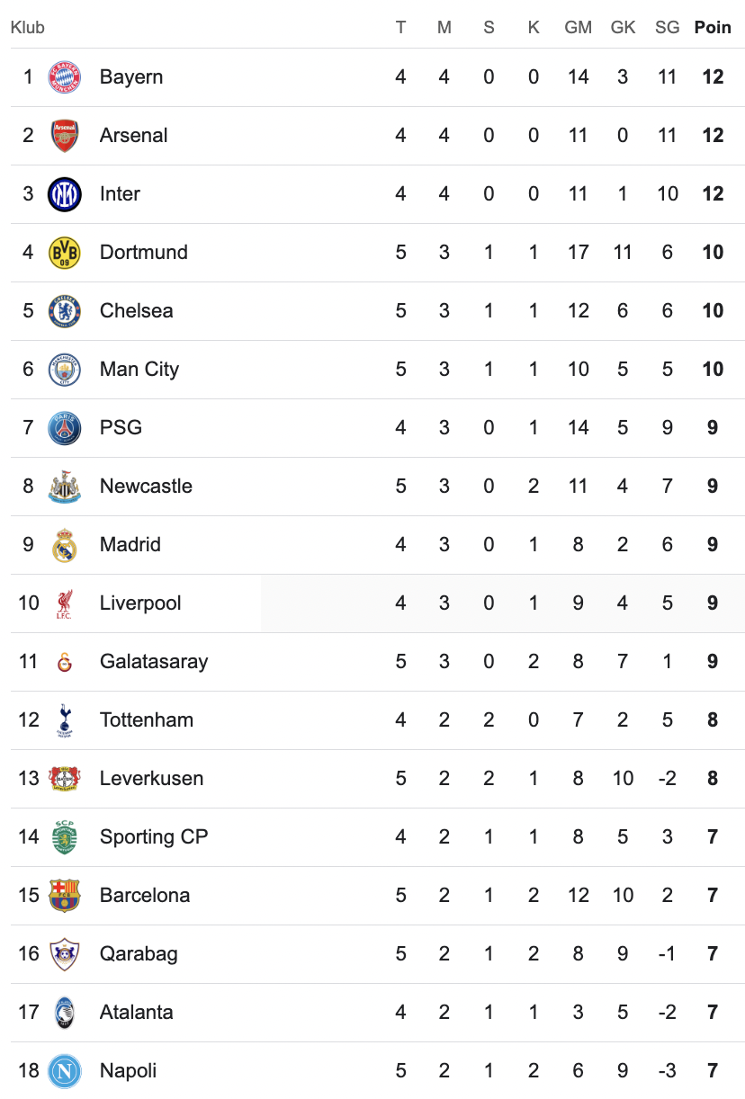This screenshot has height=1099, width=745.
Task: Click the Dortmund BVB crest icon
Action: click(64, 253)
